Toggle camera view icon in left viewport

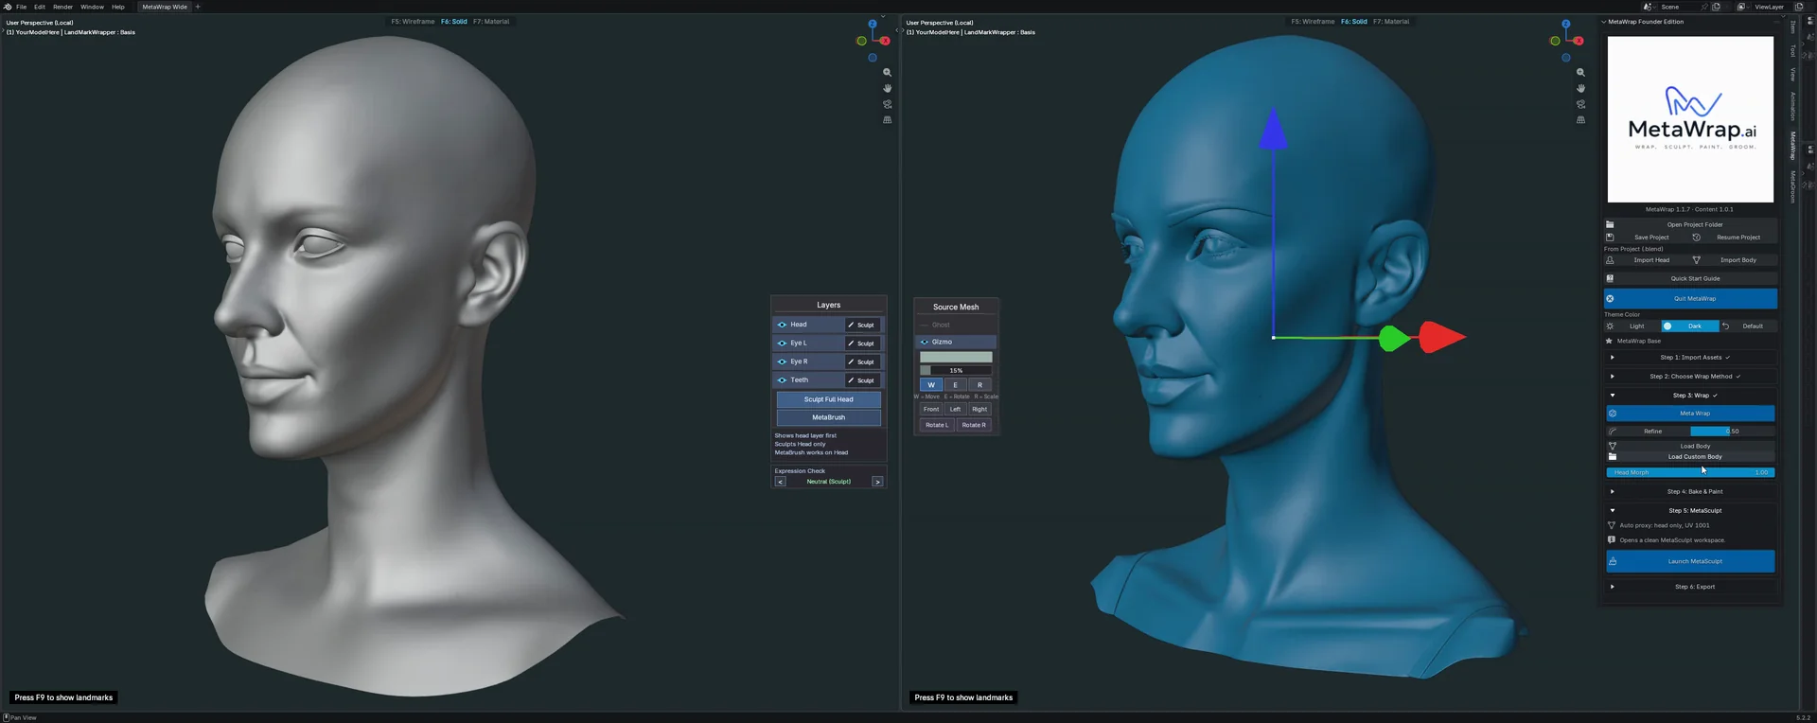click(x=887, y=104)
